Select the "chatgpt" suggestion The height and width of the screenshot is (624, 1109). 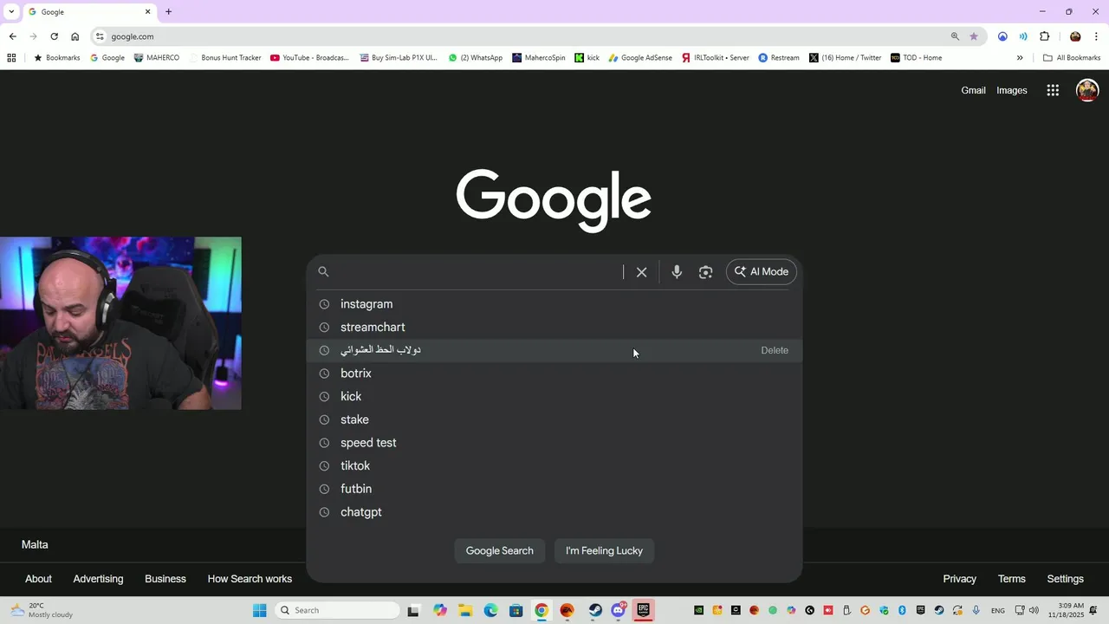[554, 512]
